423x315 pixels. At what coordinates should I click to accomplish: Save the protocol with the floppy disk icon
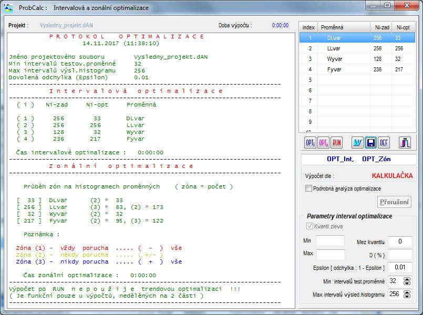coord(370,143)
